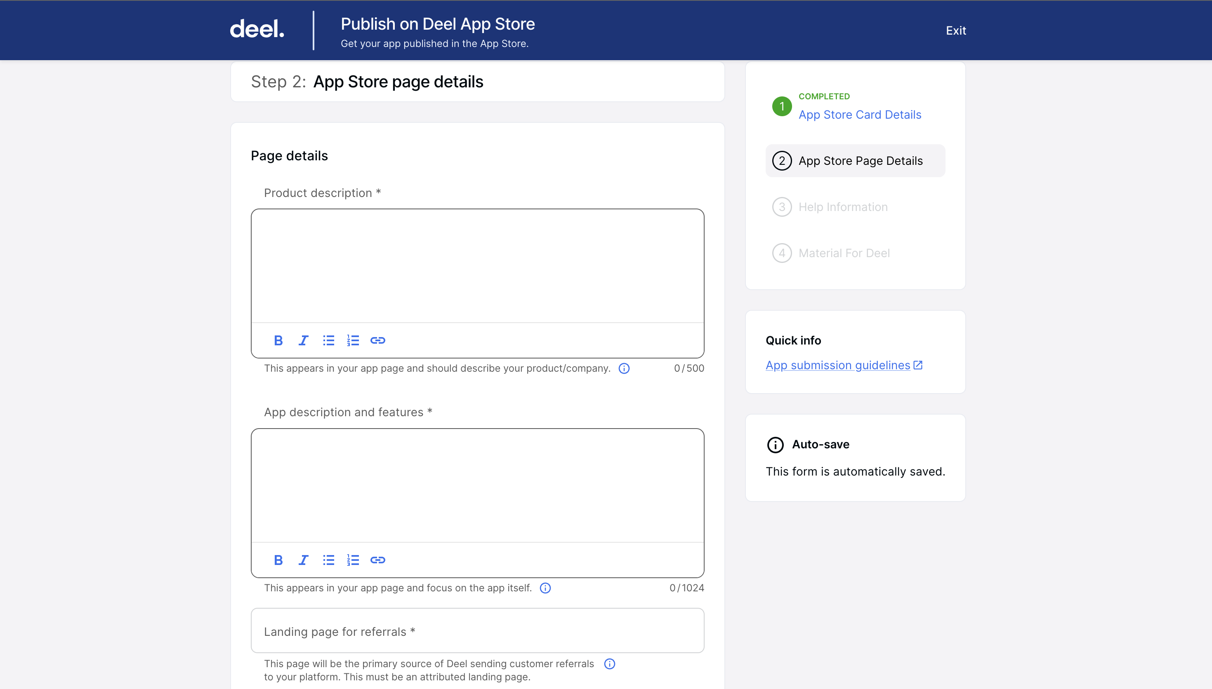This screenshot has height=689, width=1212.
Task: Click 'Get your app published' subtitle
Action: point(434,44)
